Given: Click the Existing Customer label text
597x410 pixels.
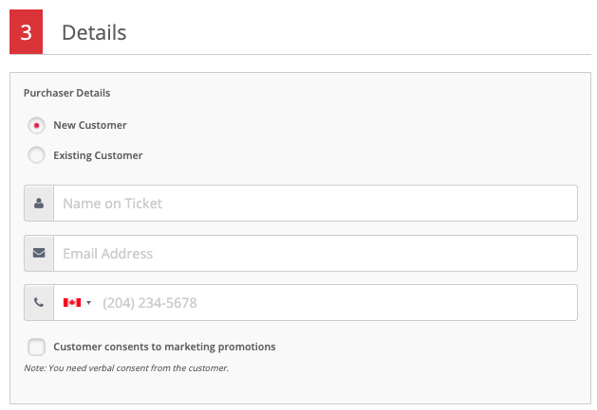Looking at the screenshot, I should click(x=98, y=155).
